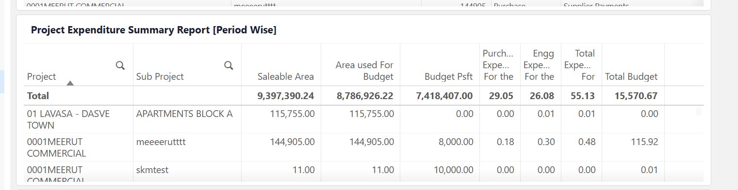This screenshot has height=190, width=738.
Task: Click the 15,570.67 total budget value
Action: [636, 96]
